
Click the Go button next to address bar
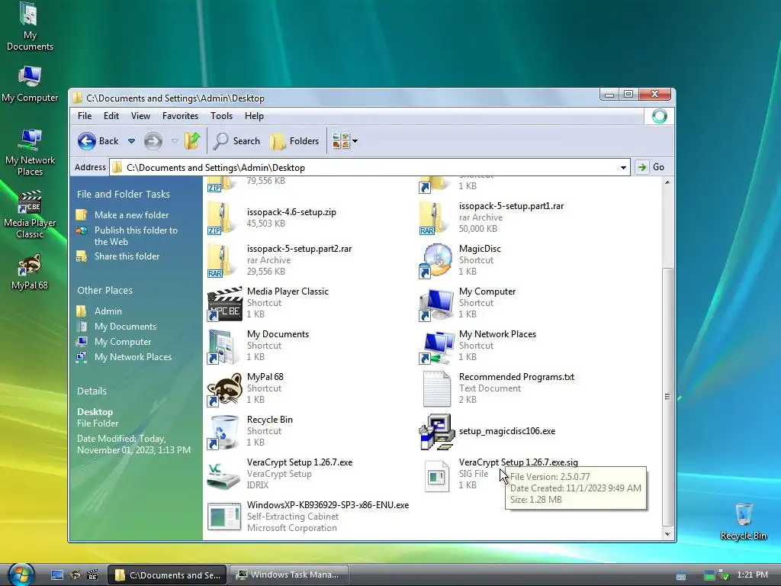651,167
